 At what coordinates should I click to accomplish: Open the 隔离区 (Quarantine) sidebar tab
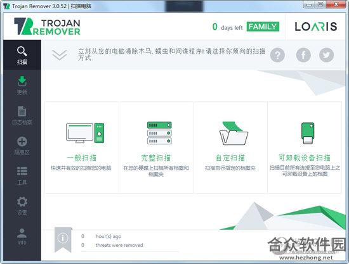click(22, 146)
